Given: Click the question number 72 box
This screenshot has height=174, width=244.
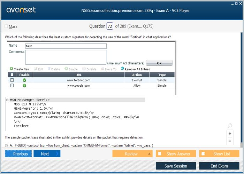Looking at the screenshot, I should pyautogui.click(x=110, y=26).
